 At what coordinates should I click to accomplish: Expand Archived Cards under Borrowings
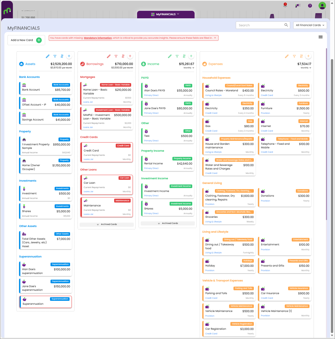click(x=107, y=224)
